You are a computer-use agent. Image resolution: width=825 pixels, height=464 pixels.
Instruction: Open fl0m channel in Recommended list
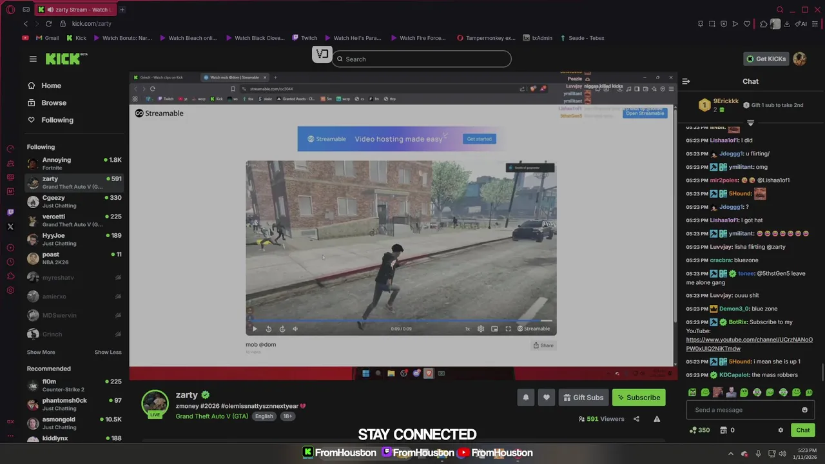(x=74, y=385)
